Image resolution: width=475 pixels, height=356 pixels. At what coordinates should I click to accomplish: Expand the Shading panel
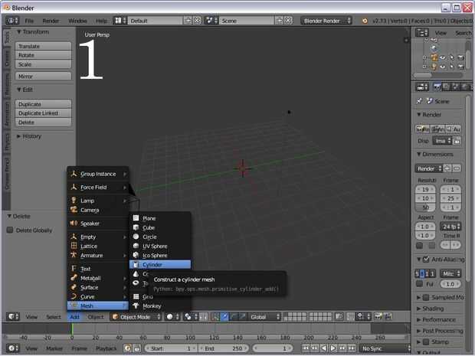point(430,309)
